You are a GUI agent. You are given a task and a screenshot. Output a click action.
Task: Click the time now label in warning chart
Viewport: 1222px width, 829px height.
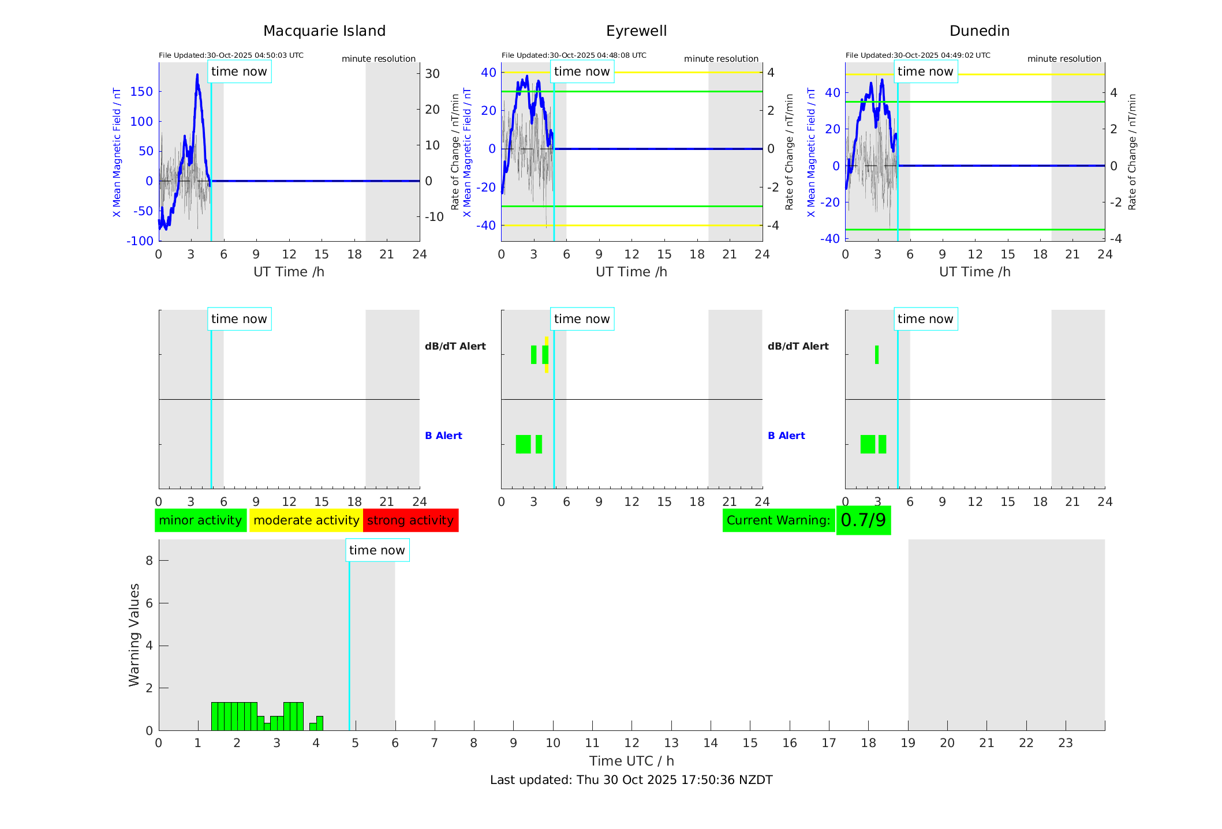[377, 550]
